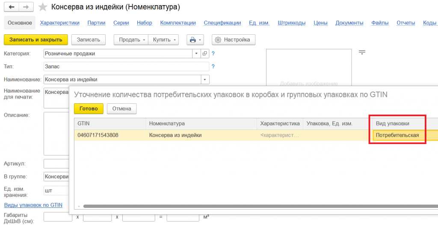Open the Цены tab
The image size is (438, 225).
320,23
